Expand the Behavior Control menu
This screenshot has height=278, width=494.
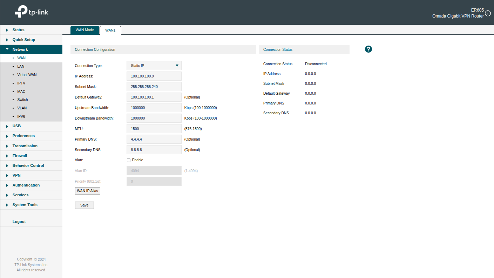click(x=31, y=165)
